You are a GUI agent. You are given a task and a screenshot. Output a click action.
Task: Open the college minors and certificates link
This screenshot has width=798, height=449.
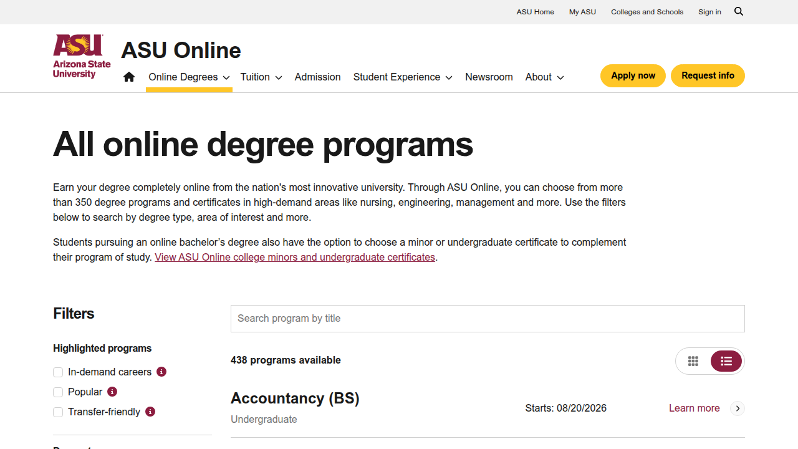[x=295, y=257]
